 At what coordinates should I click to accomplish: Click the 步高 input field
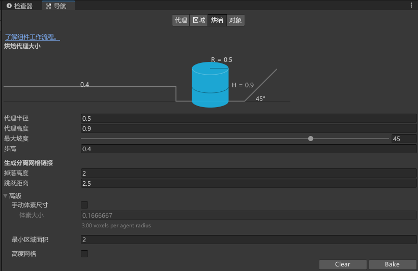pos(248,149)
